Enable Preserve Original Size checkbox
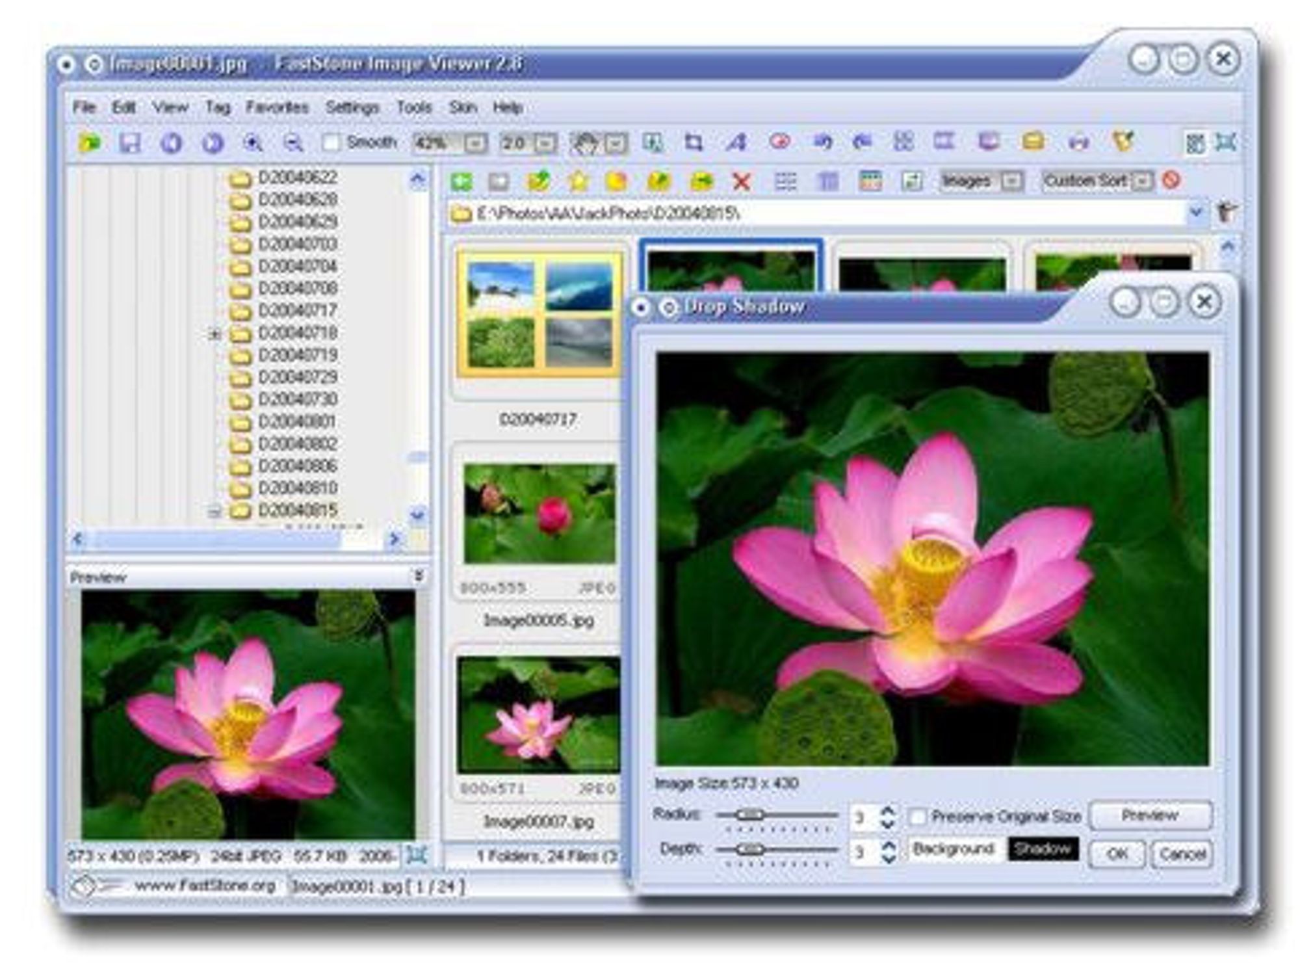The image size is (1300, 963). click(x=917, y=817)
